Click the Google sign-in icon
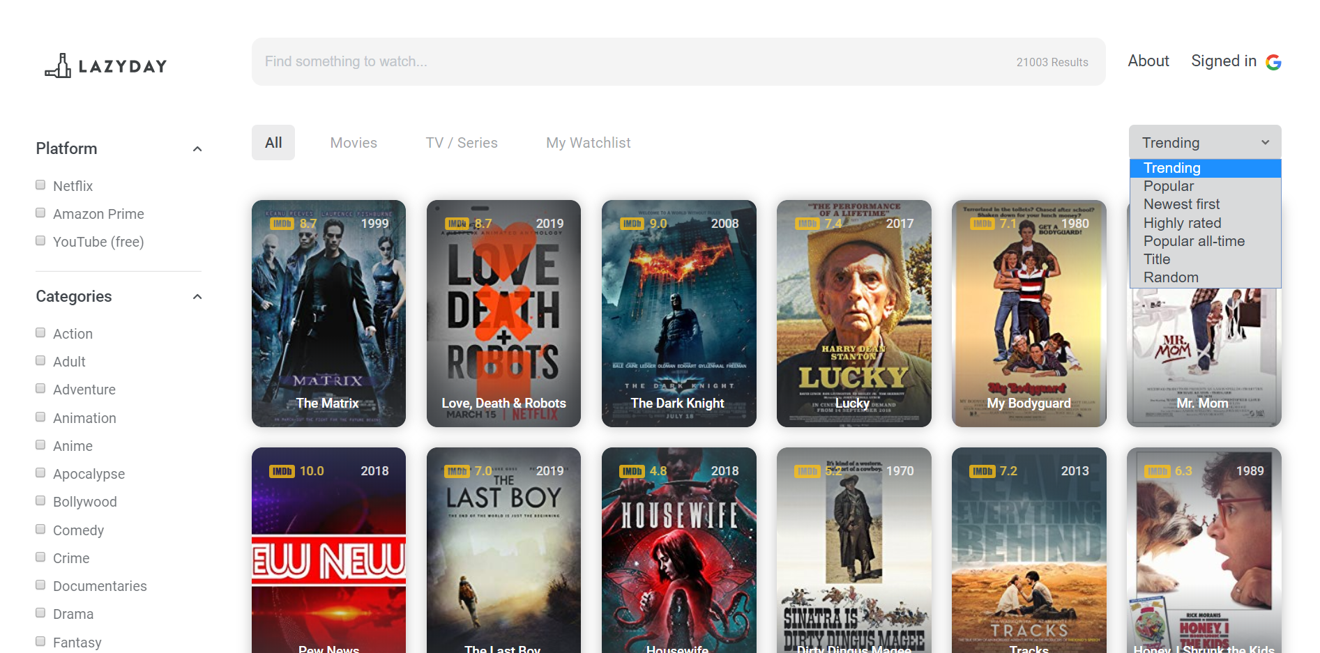The height and width of the screenshot is (653, 1320). 1273,62
